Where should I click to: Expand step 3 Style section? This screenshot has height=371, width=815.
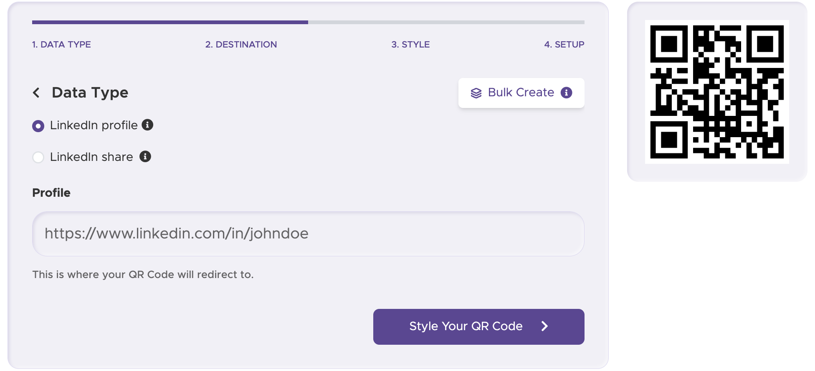tap(410, 44)
